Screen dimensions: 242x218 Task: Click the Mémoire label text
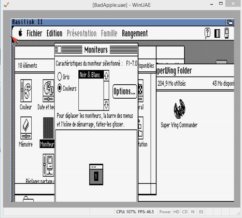coord(26,144)
